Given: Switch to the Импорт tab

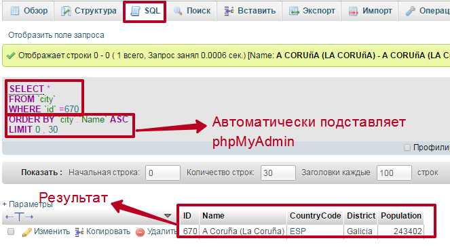Looking at the screenshot, I should (370, 11).
